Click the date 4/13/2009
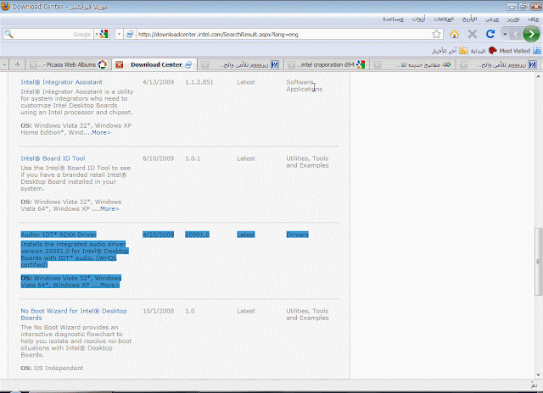The height and width of the screenshot is (393, 543). click(159, 82)
